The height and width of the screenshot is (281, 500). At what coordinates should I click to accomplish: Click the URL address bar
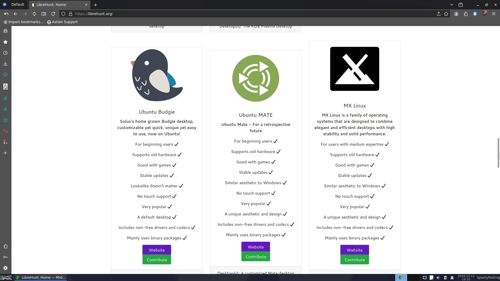coord(234,14)
